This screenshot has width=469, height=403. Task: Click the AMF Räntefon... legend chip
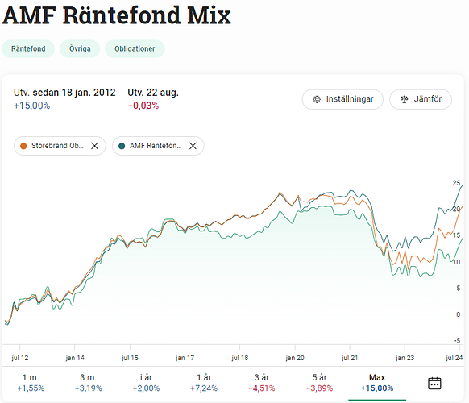158,146
